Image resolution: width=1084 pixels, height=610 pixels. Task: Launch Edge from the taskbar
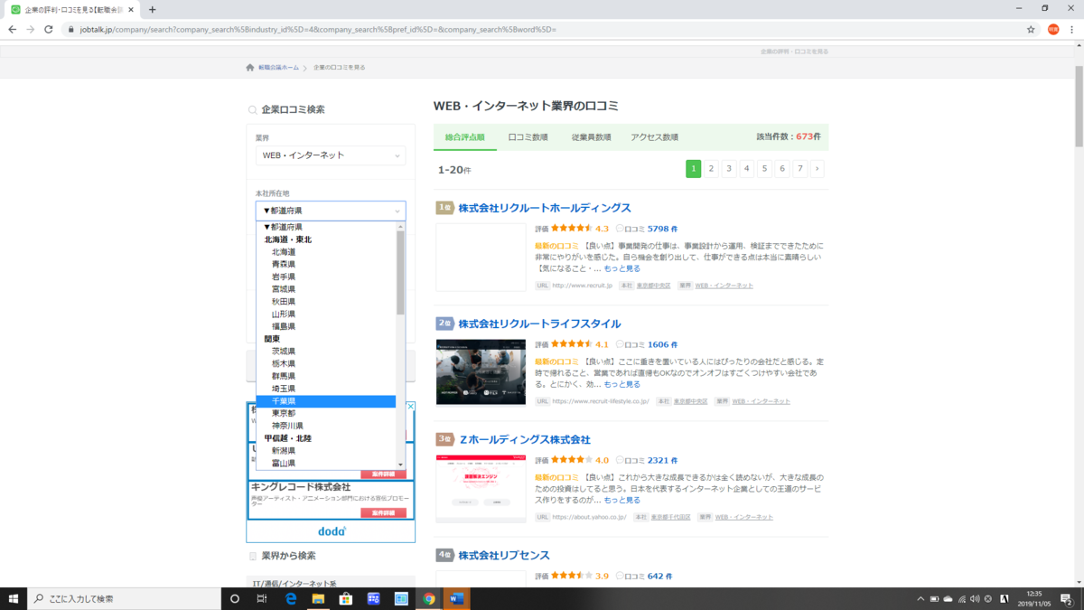pos(291,598)
